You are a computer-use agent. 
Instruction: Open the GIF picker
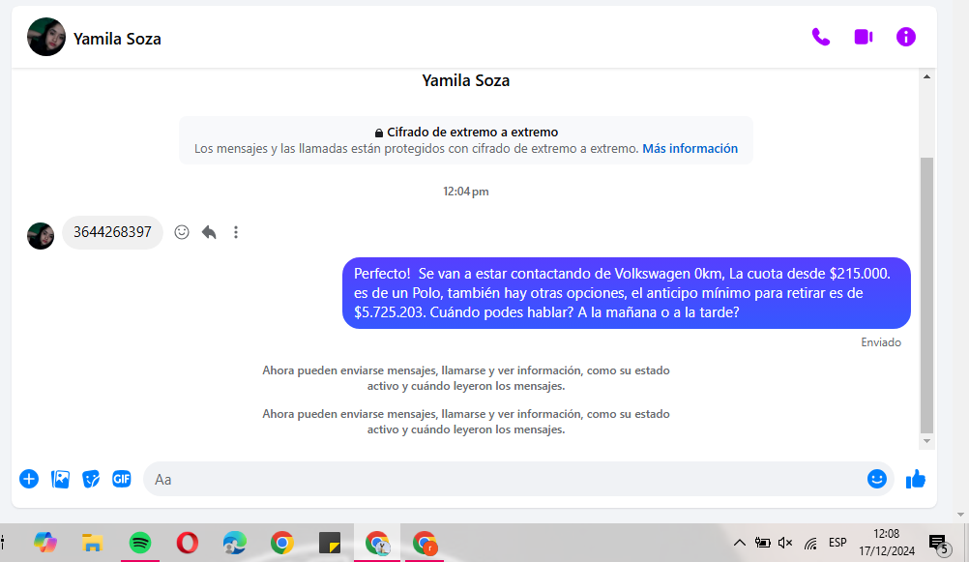click(x=121, y=479)
